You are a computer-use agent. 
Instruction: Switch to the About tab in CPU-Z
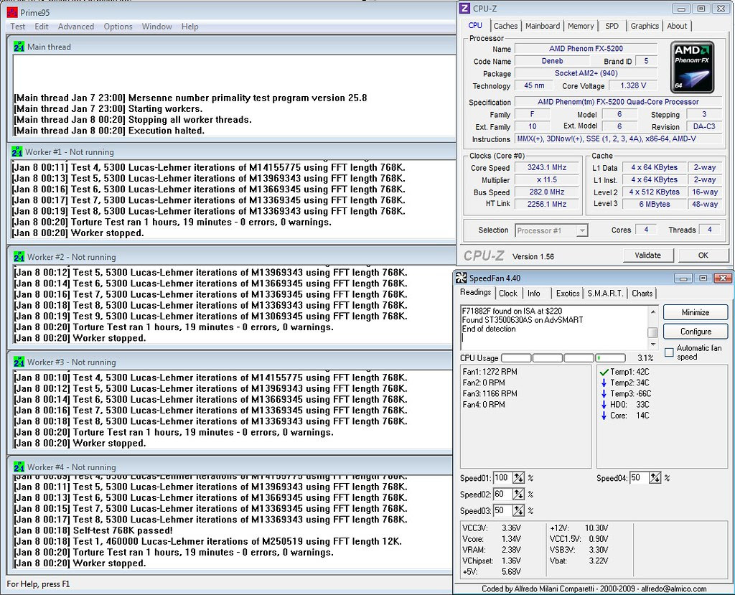tap(677, 27)
